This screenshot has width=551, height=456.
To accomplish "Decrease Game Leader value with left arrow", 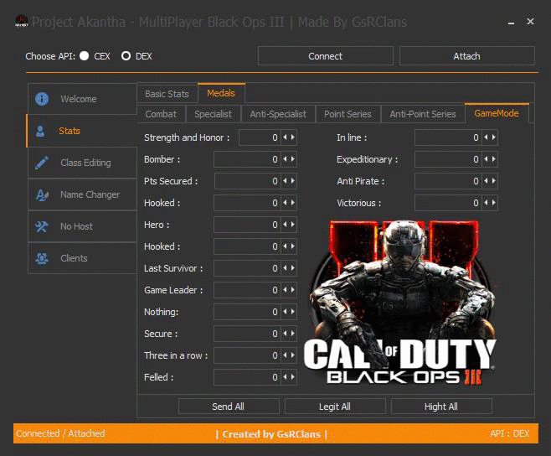I will 285,290.
